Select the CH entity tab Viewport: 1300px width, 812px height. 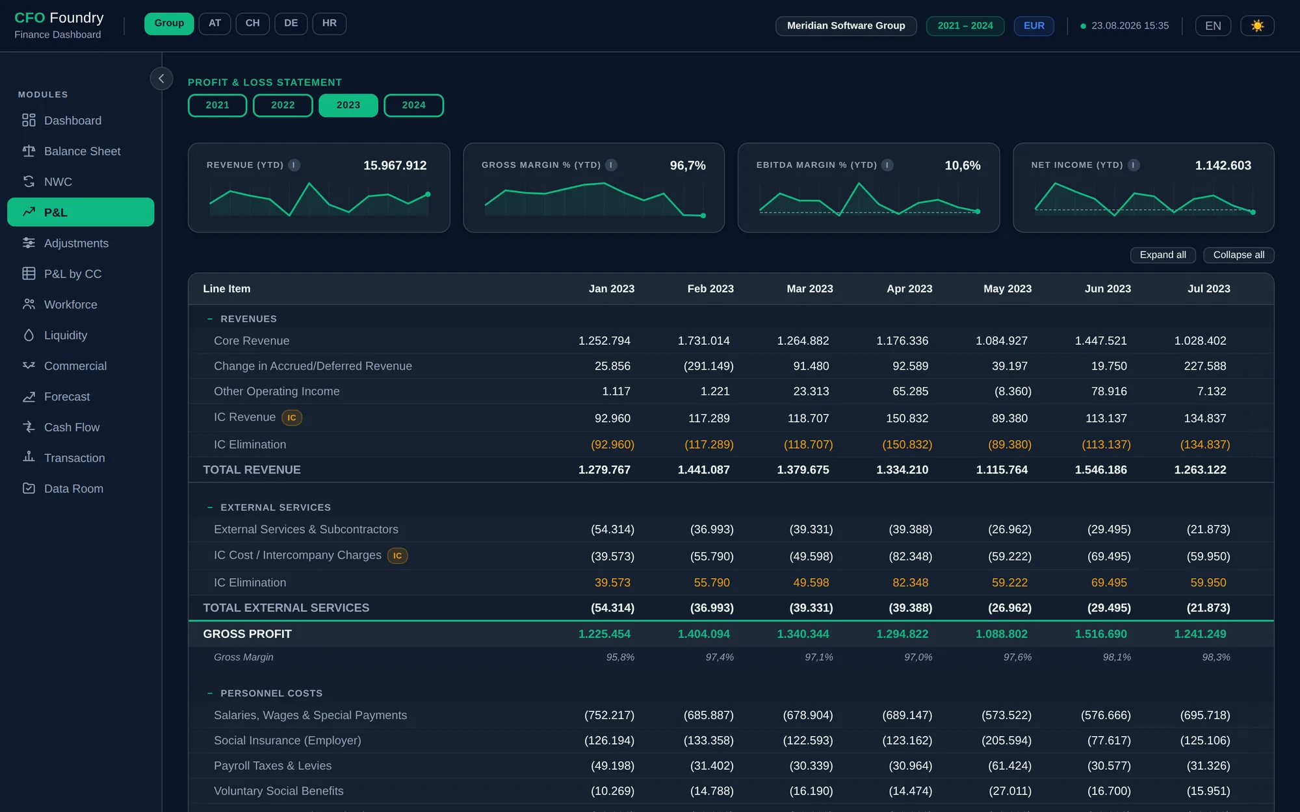tap(252, 23)
